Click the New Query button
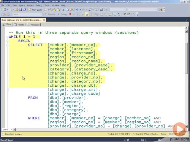This screenshot has height=142, width=190. [x=35, y=10]
